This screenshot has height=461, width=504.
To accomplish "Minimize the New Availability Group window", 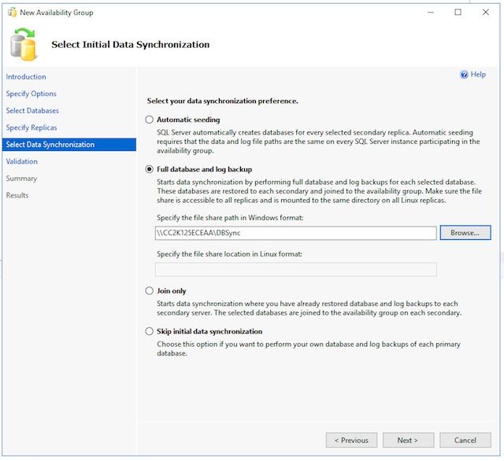I will coord(431,13).
